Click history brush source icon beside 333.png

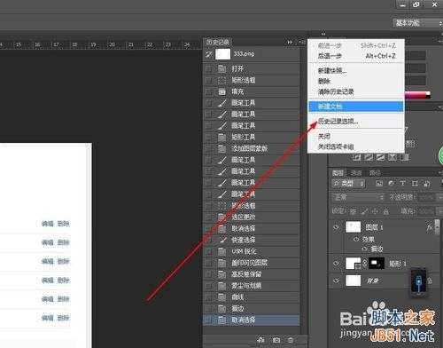point(209,54)
